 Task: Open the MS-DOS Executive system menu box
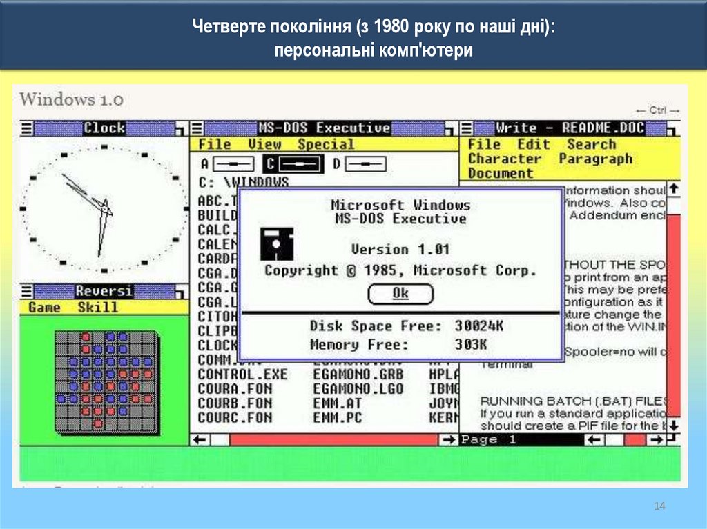point(197,128)
